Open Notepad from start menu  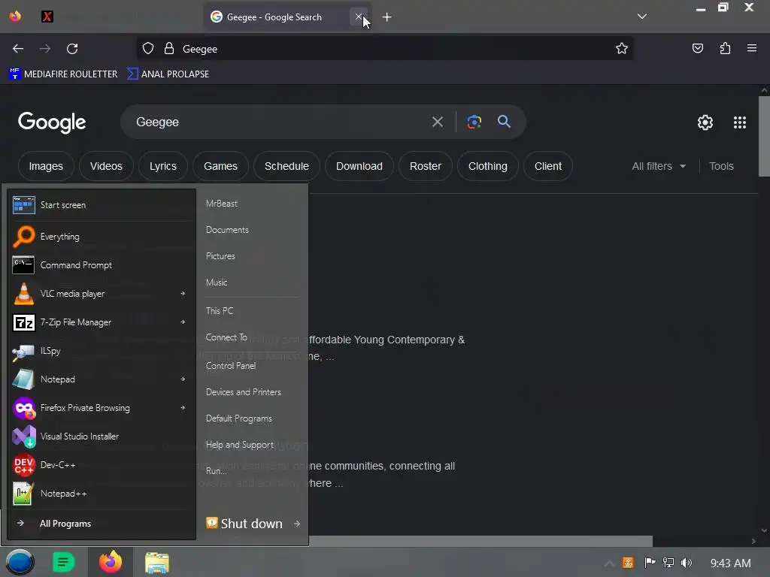click(93, 379)
